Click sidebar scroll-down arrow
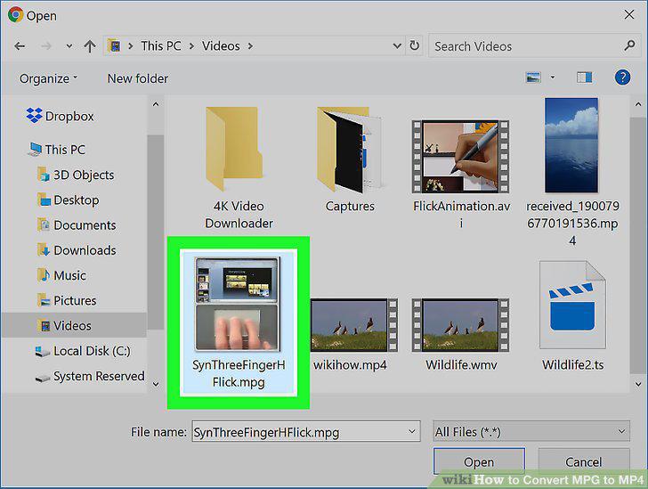648x489 pixels. point(156,384)
